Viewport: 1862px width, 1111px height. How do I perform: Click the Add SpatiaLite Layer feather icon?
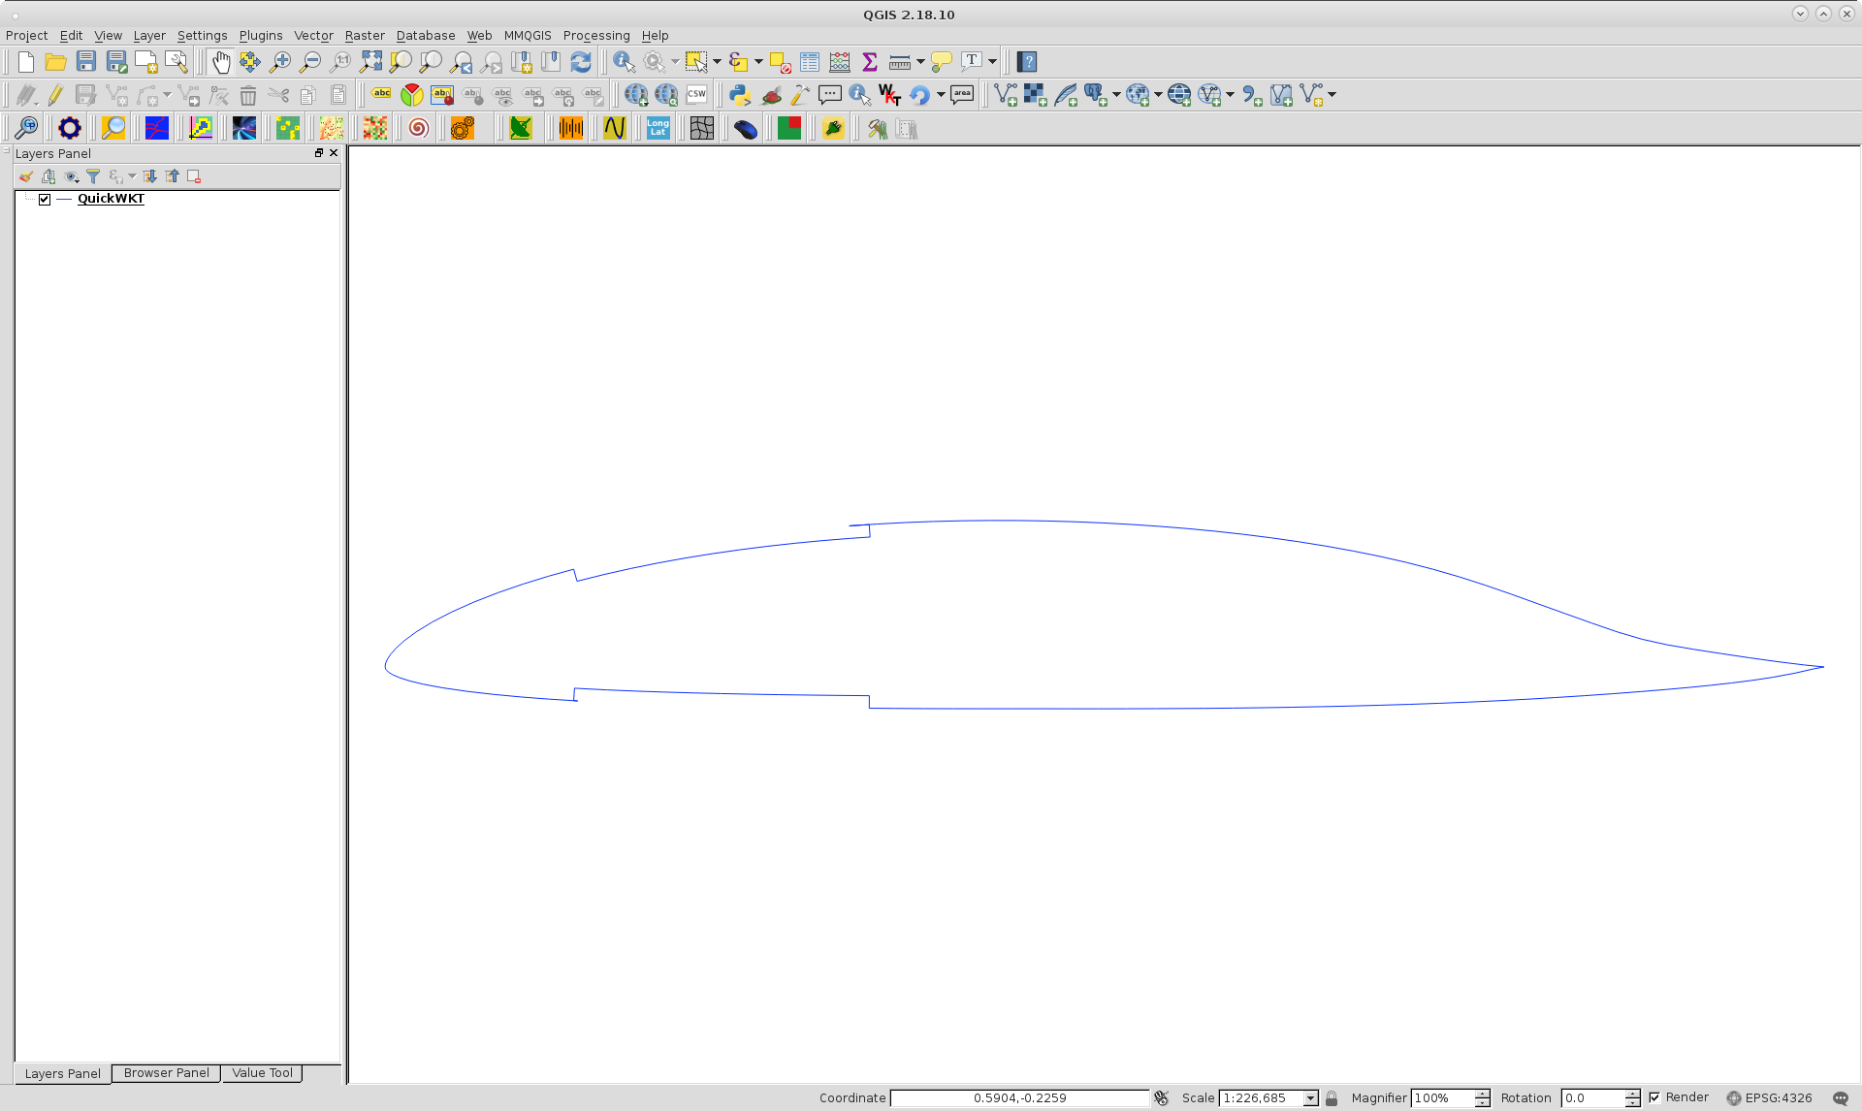pyautogui.click(x=1066, y=95)
